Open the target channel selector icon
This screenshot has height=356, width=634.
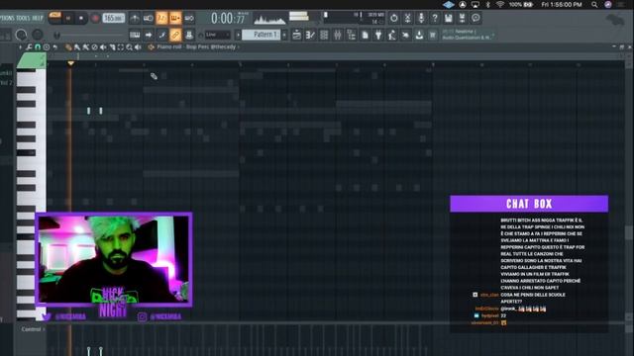point(151,47)
